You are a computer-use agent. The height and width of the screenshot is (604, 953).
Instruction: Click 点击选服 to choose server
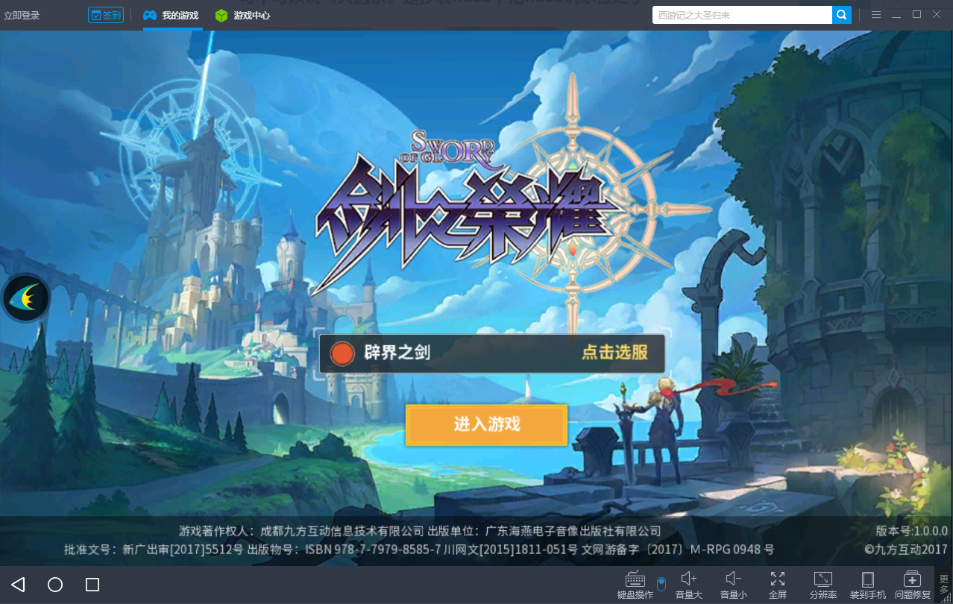point(615,353)
